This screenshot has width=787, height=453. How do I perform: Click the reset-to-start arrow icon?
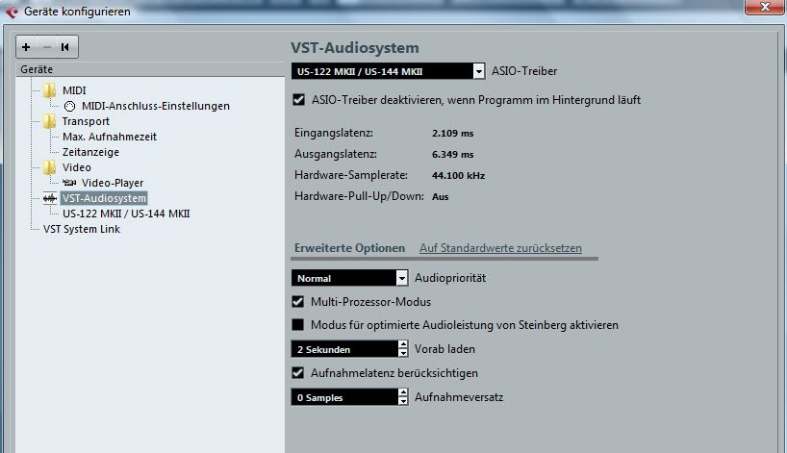pos(65,47)
